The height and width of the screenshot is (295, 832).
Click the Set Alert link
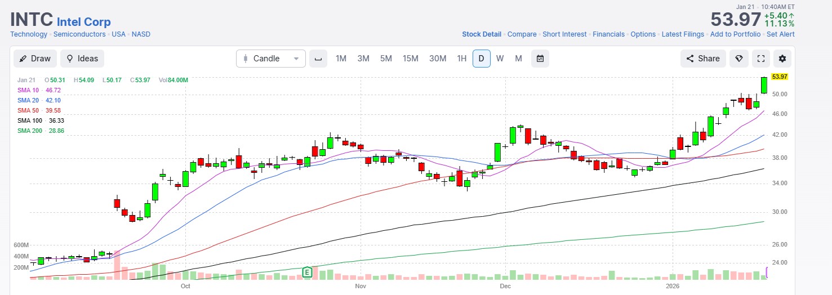[x=780, y=34]
